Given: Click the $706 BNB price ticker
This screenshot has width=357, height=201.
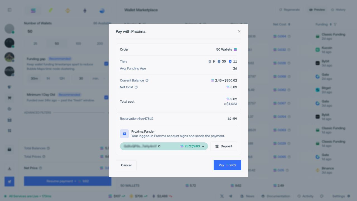Looking at the screenshot, I should click(x=138, y=196).
